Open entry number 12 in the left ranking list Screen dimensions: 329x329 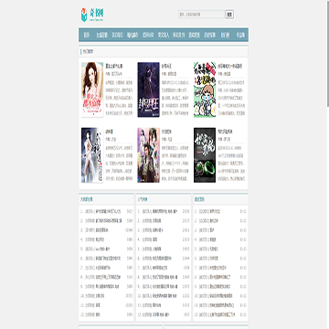(92, 314)
